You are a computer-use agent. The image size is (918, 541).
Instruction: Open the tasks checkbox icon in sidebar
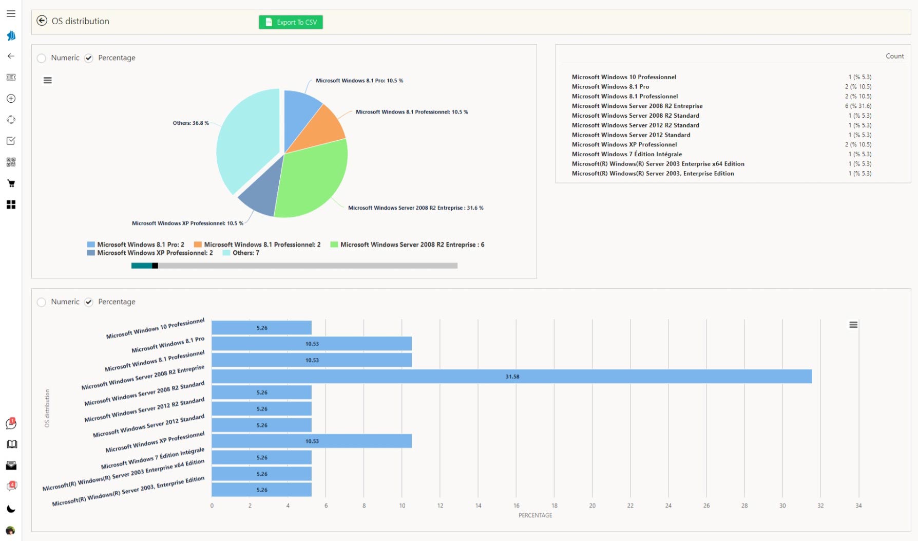11,140
